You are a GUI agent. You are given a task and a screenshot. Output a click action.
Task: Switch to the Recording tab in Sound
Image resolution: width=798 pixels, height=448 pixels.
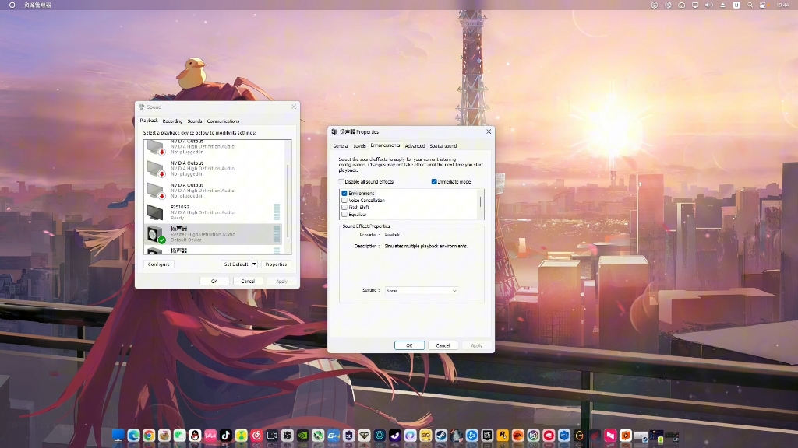[172, 121]
